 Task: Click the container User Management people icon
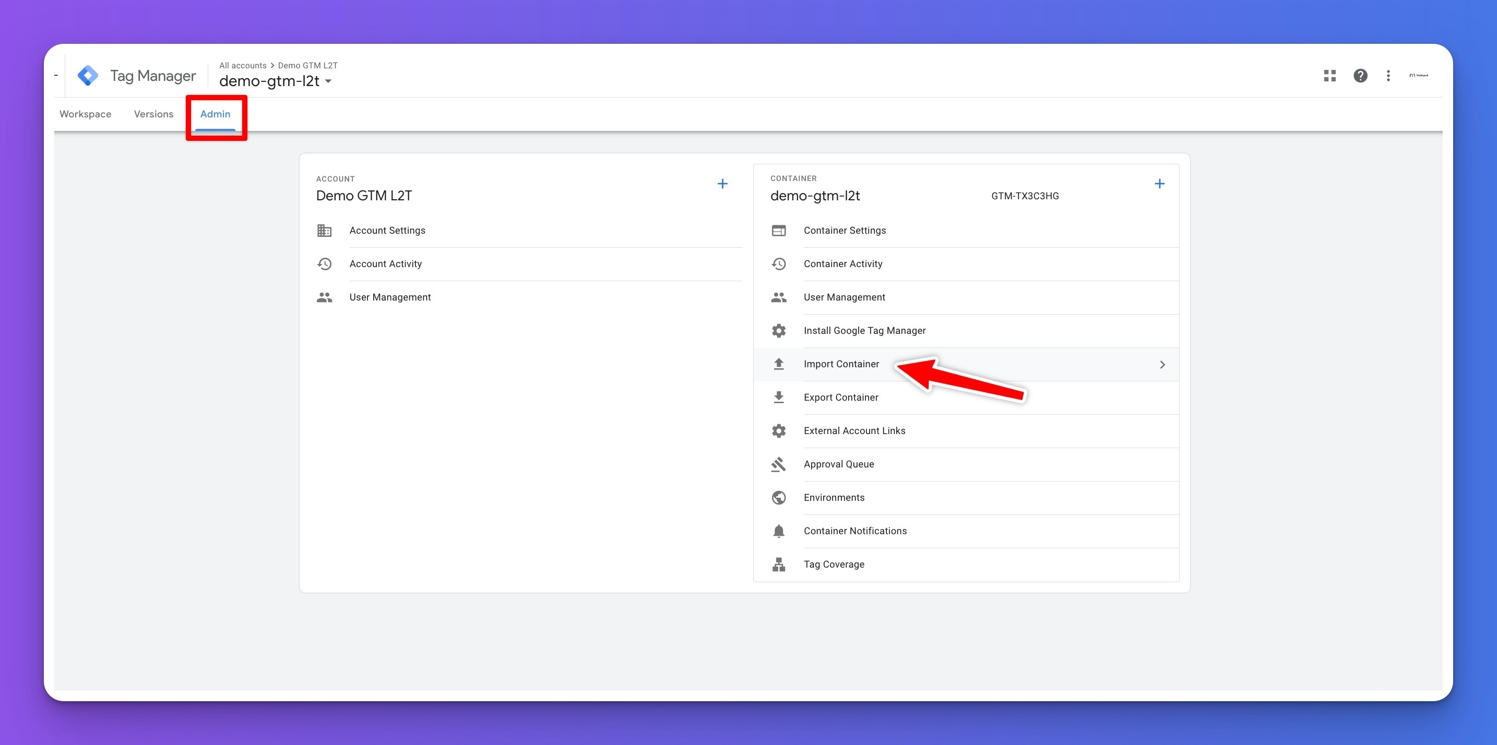coord(779,297)
